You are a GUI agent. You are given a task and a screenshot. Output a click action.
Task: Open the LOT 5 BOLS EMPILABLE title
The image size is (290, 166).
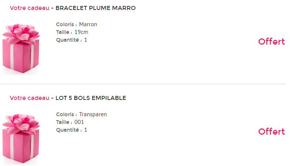click(x=91, y=98)
